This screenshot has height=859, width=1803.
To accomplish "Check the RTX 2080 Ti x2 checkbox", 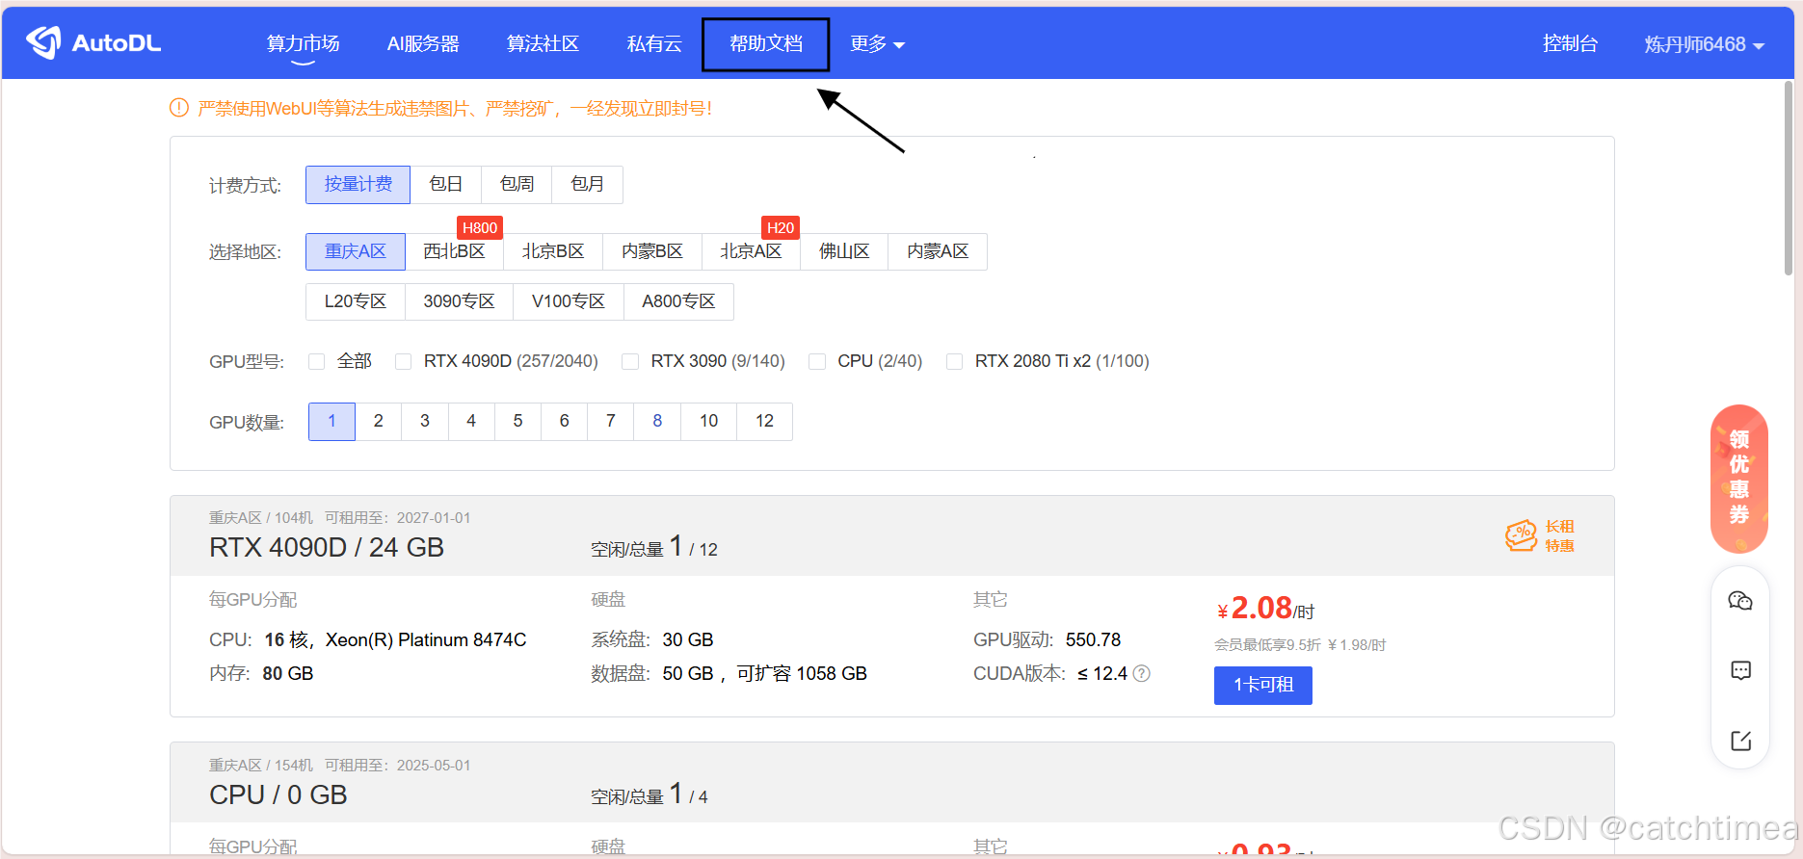I will point(954,361).
